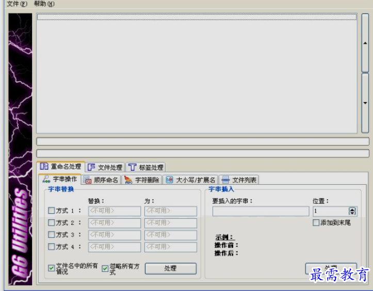
Task: Toggle 文件名中的所有情况 checkbox
Action: (52, 268)
